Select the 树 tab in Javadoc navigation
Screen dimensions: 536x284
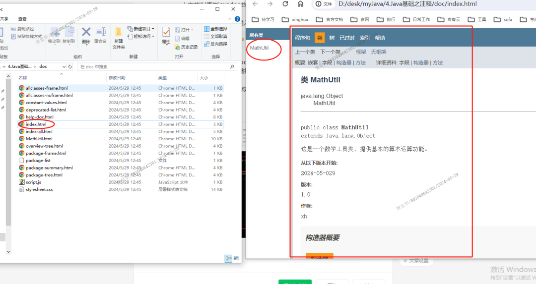[332, 38]
